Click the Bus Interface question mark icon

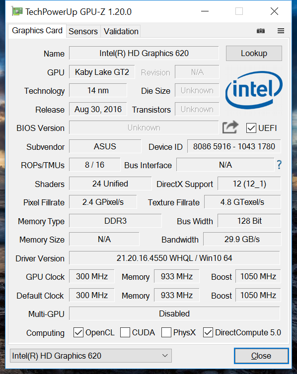click(x=279, y=165)
